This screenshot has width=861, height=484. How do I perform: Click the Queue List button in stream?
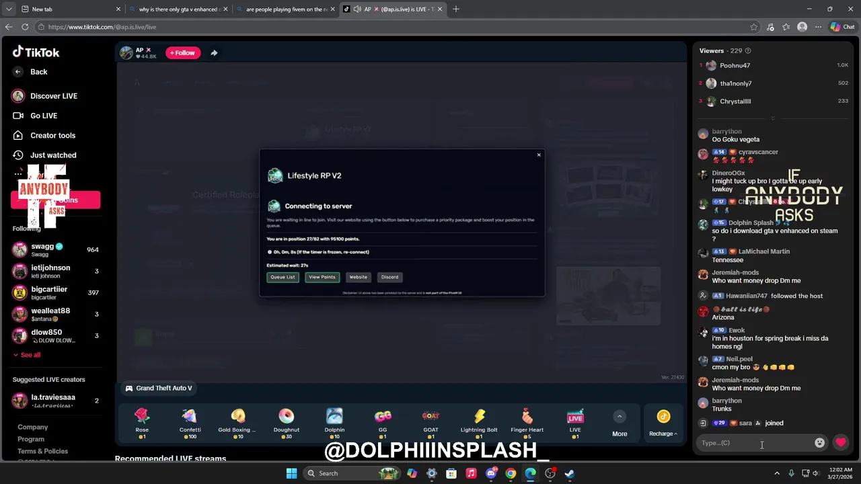(283, 277)
